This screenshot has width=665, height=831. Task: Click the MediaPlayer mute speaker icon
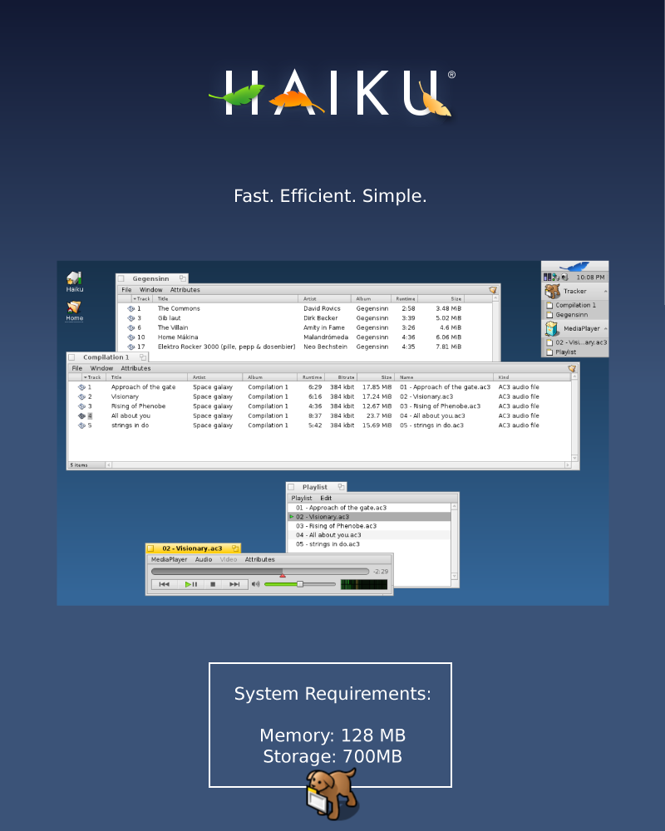coord(255,584)
